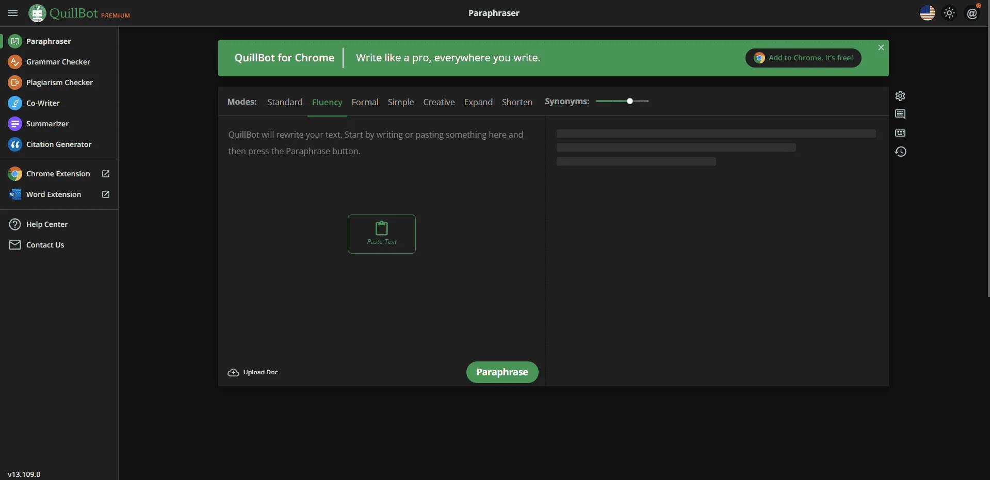Open Grammar Checker from sidebar
The width and height of the screenshot is (990, 480).
coord(58,62)
